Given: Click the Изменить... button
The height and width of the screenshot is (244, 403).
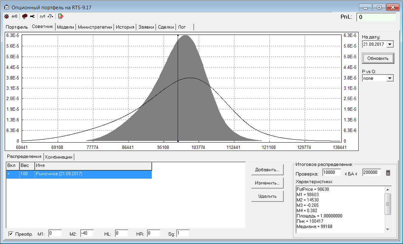Looking at the screenshot, I should click(x=267, y=183).
